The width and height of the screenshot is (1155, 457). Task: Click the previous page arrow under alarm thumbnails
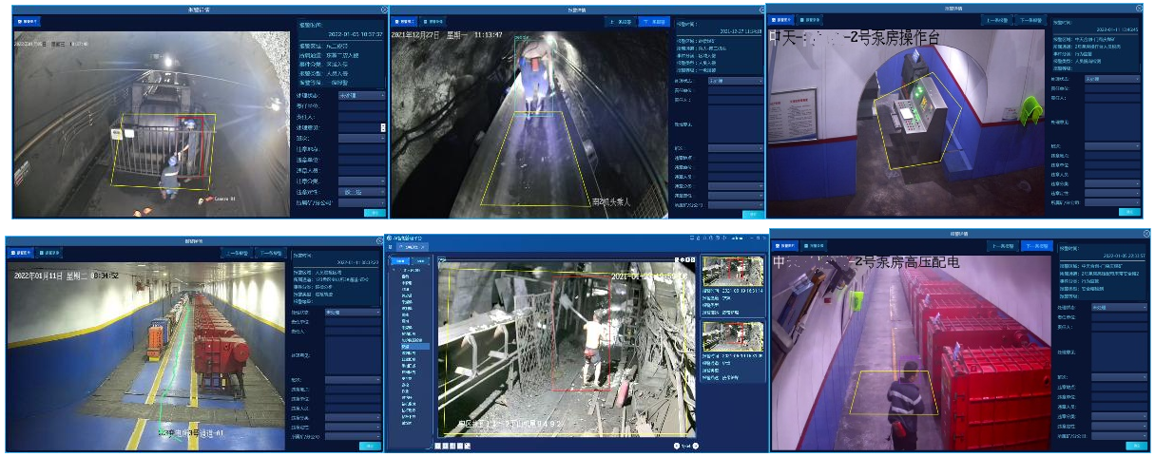pos(677,444)
